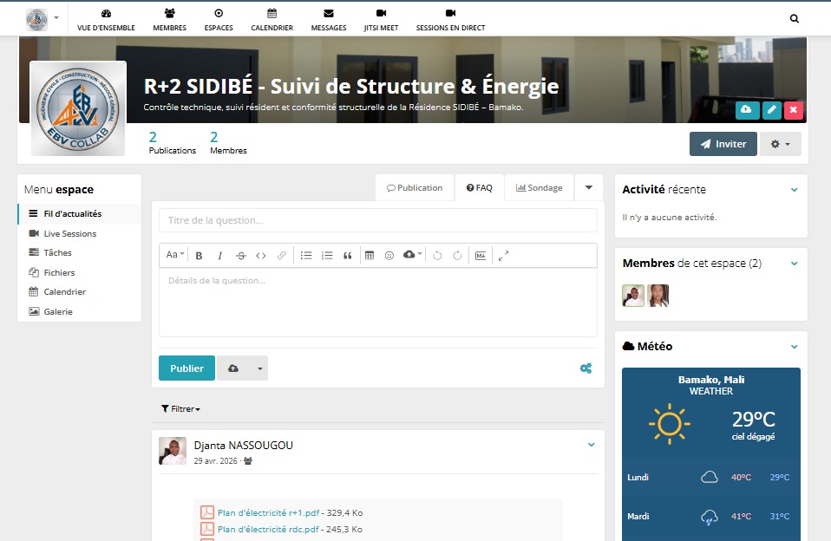Screen dimensions: 831x541
Task: Go to Membres in top navigation
Action: pyautogui.click(x=170, y=20)
